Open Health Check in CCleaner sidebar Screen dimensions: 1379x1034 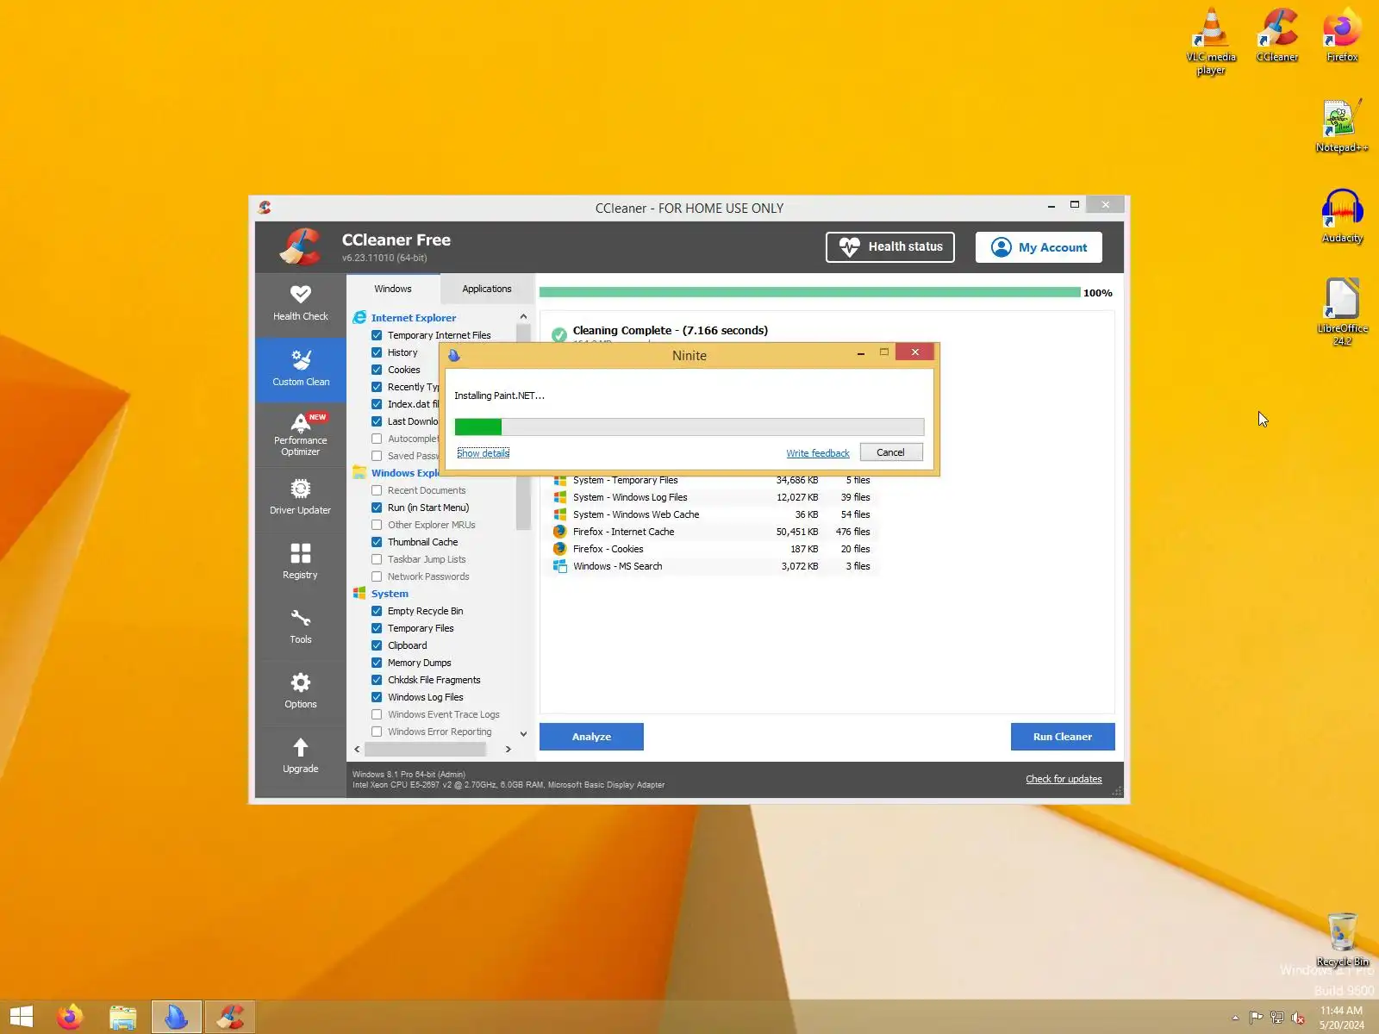pos(300,304)
